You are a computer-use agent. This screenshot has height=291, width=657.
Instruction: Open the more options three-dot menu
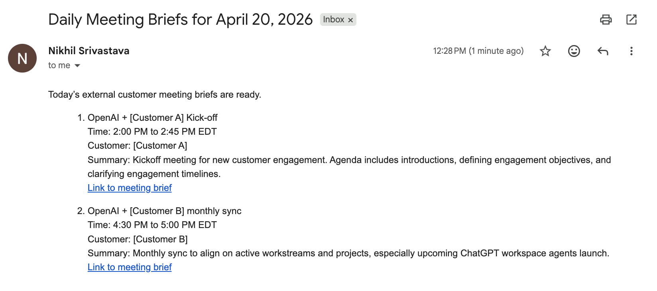point(631,51)
